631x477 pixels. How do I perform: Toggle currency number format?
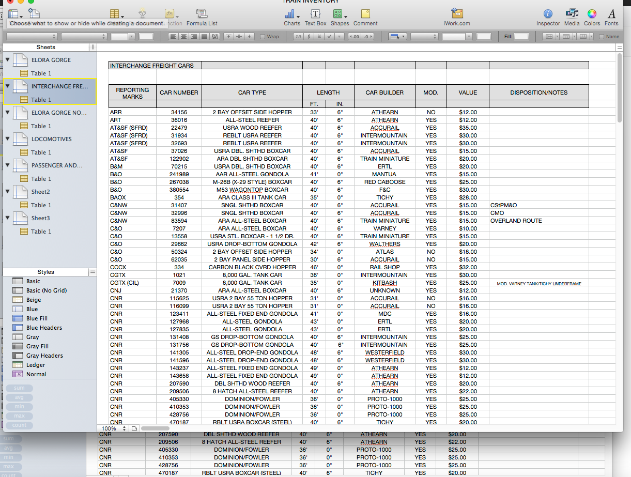point(309,36)
